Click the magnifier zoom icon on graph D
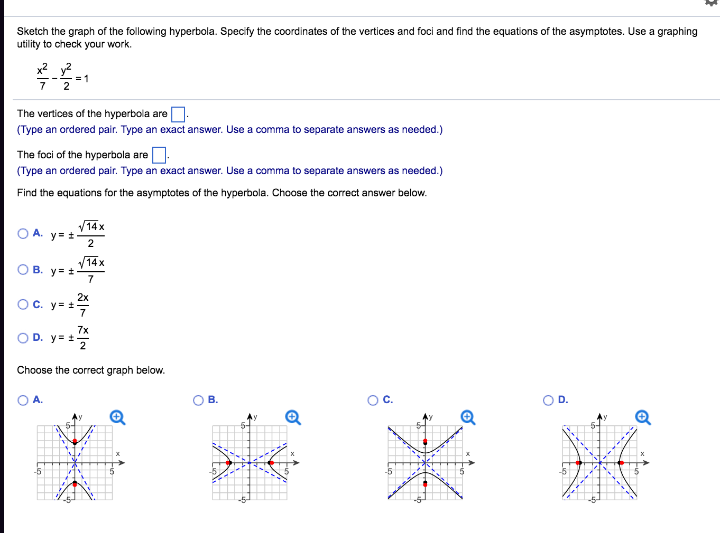The image size is (720, 533). click(x=642, y=417)
